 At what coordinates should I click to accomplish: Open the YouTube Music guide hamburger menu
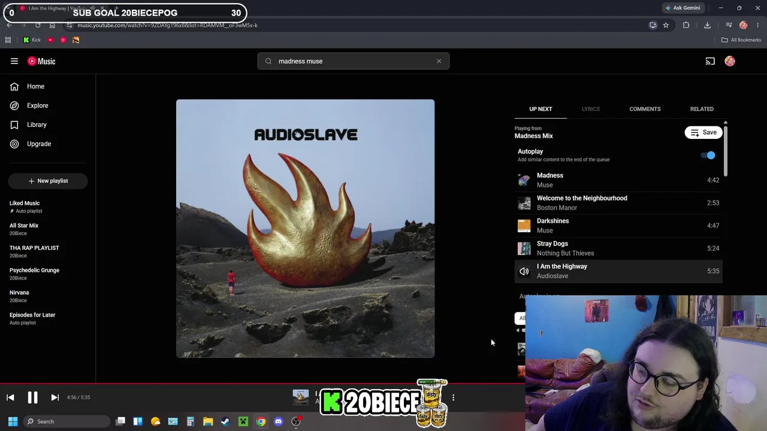pos(14,61)
